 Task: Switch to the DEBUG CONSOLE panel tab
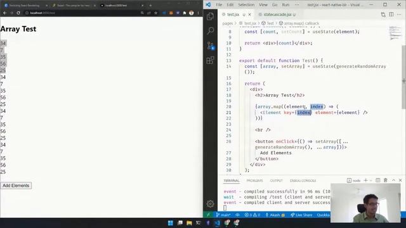point(303,180)
